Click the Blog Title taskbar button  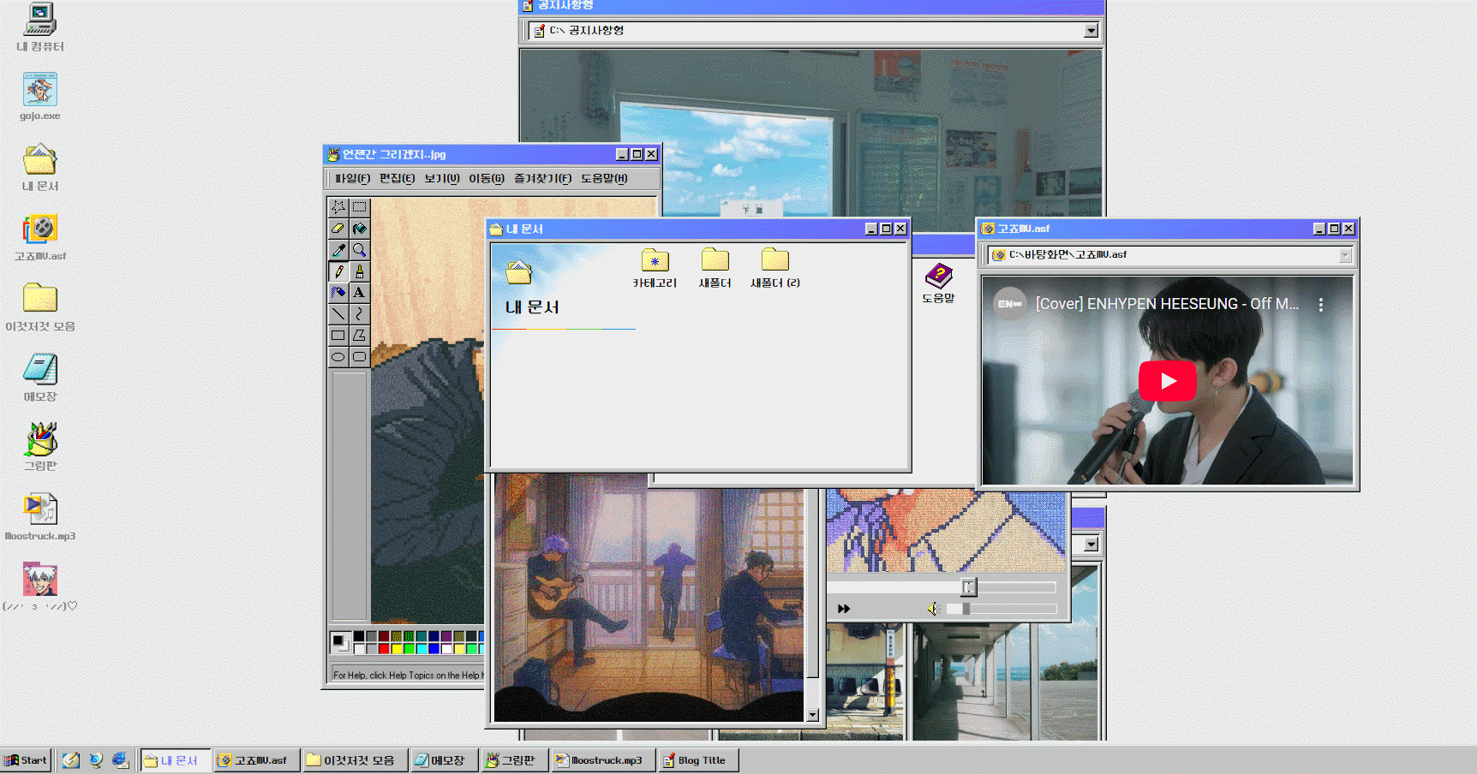tap(698, 760)
